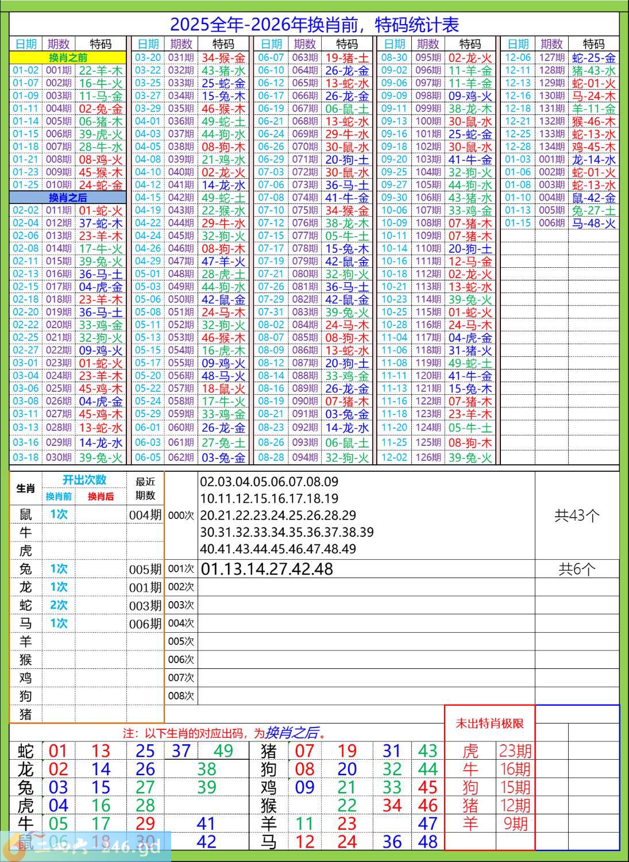The height and width of the screenshot is (862, 629).
Task: Select the red 注 note text
Action: point(225,733)
